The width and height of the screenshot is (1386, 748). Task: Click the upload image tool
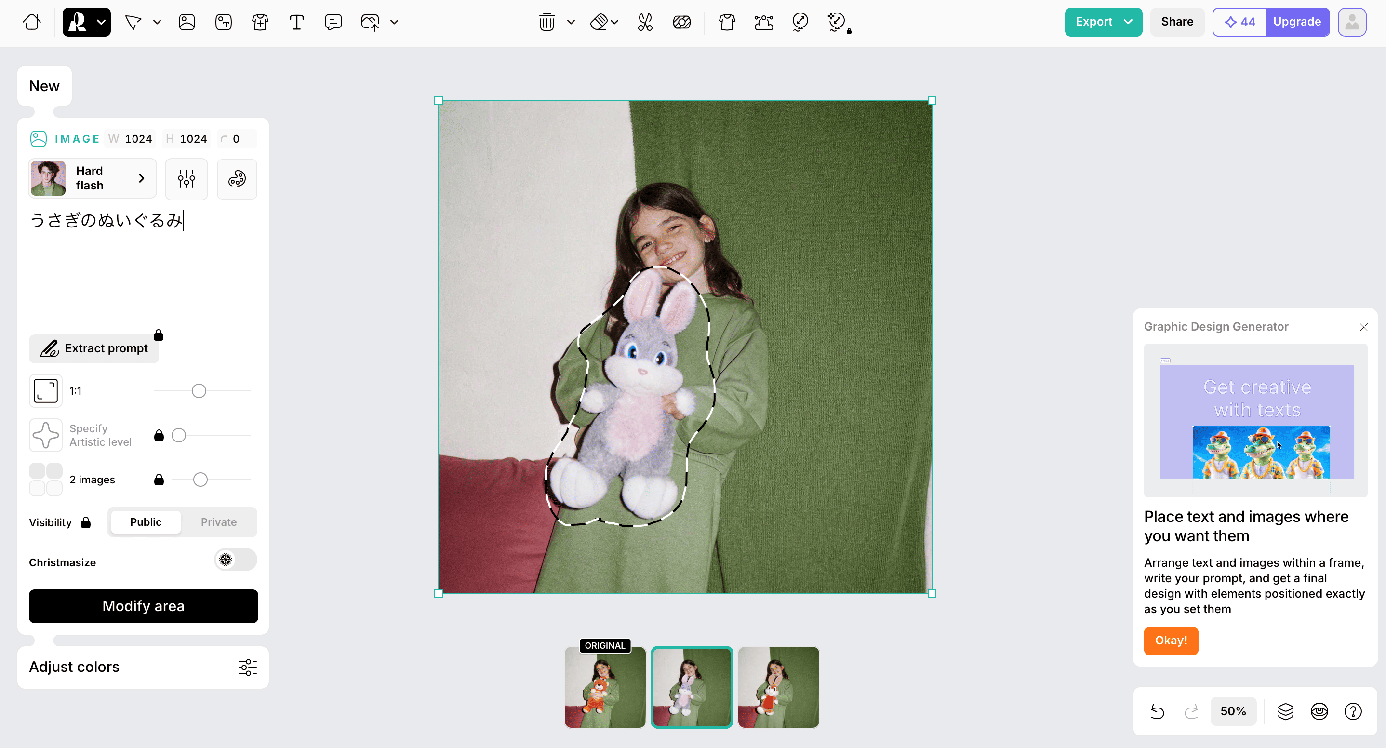pos(370,22)
